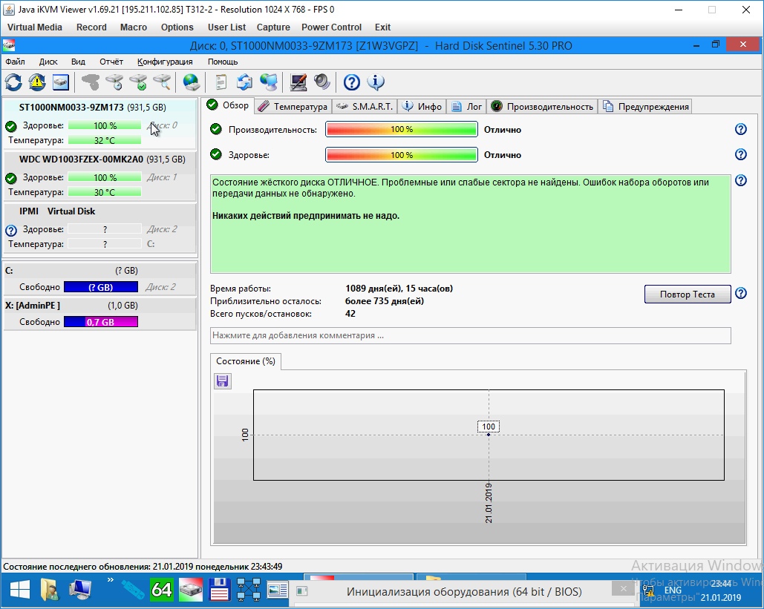Screen dimensions: 764x609
Task: Click the notepad report toolbar icon
Action: pos(221,82)
